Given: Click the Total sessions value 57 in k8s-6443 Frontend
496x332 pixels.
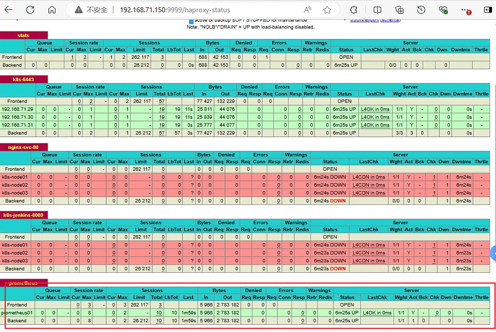Looking at the screenshot, I should click(x=162, y=101).
